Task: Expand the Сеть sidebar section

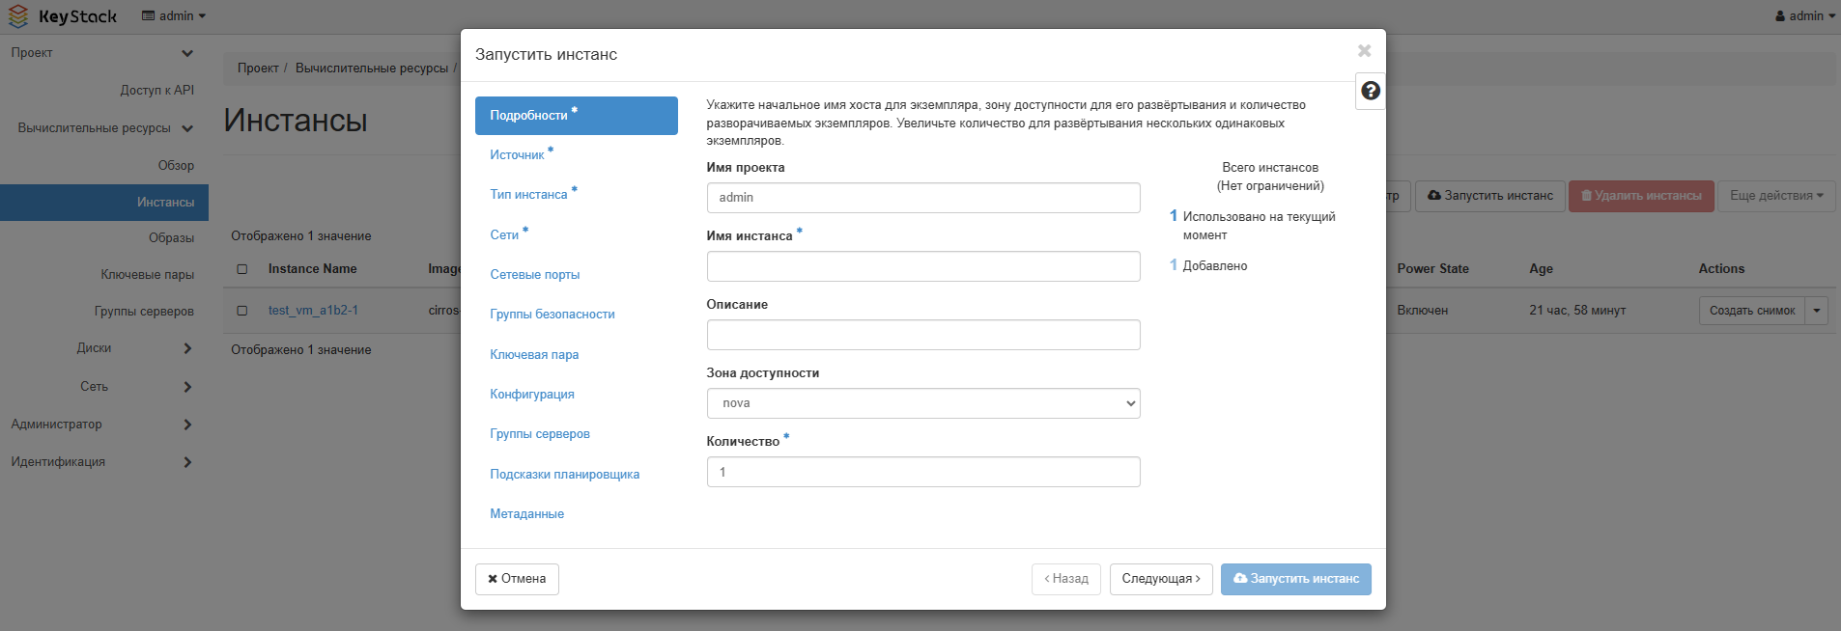Action: point(187,387)
